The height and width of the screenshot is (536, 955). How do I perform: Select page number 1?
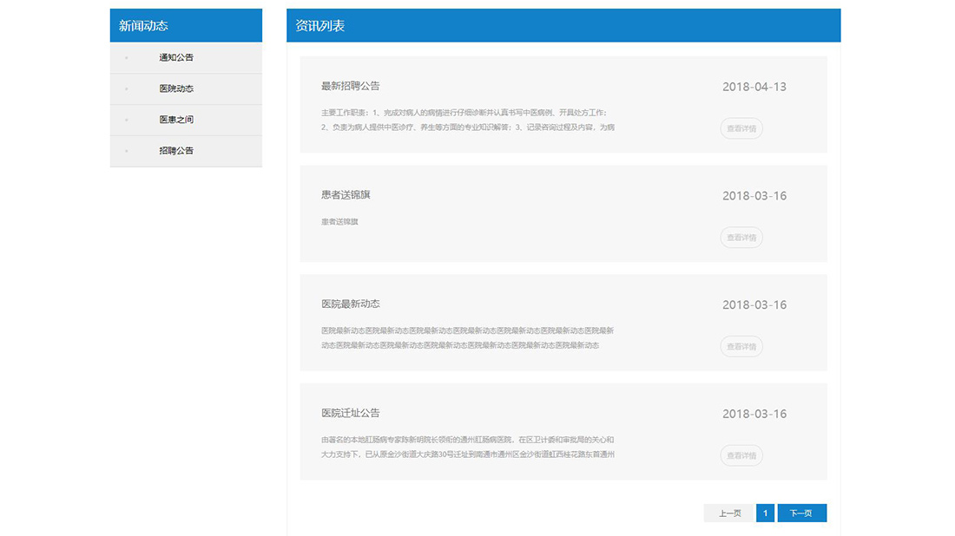pos(764,513)
